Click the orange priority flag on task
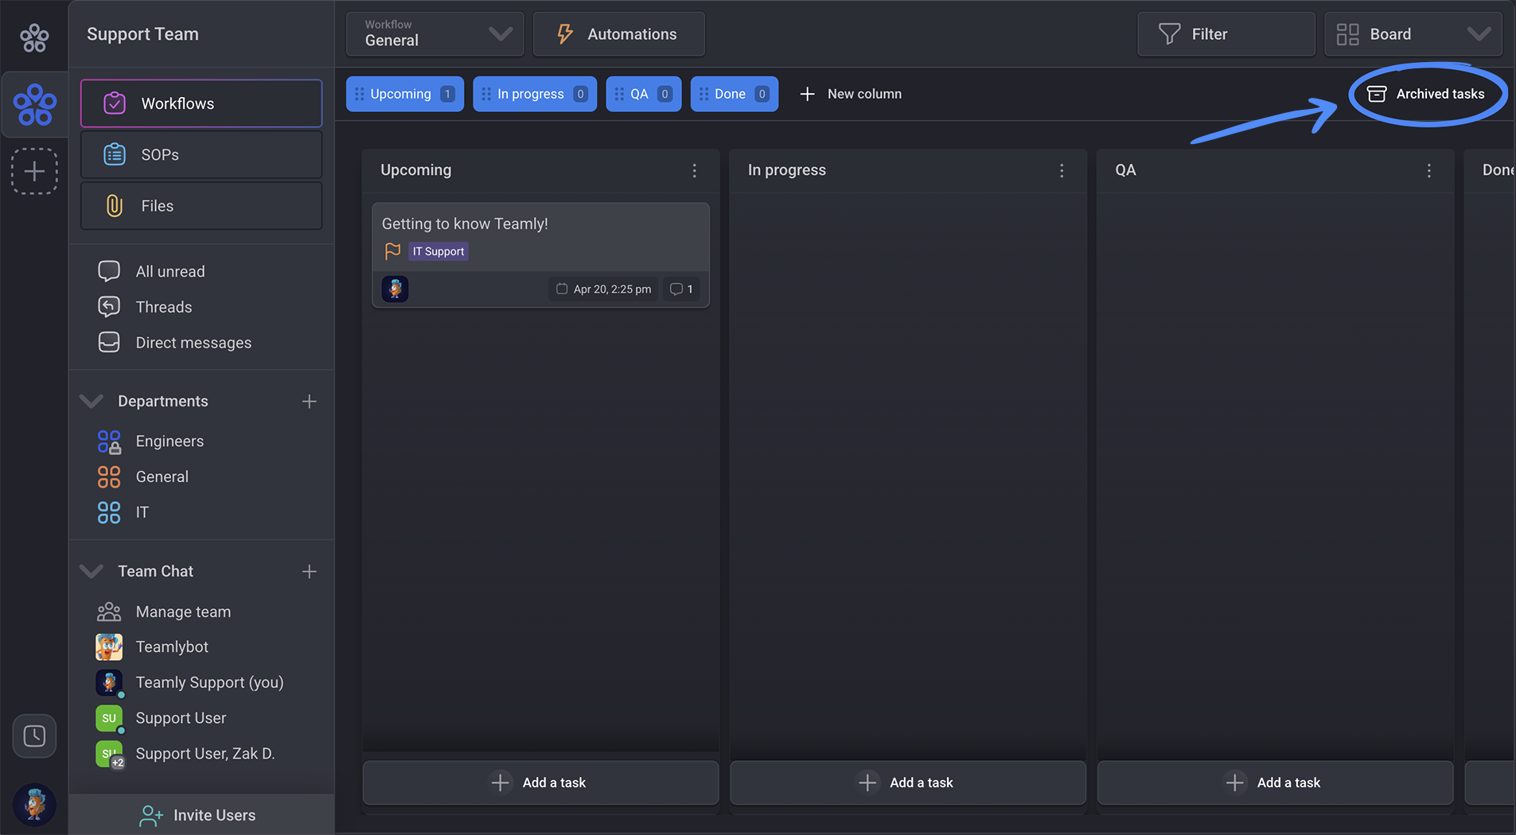Screen dimensions: 1516x835 click(392, 251)
